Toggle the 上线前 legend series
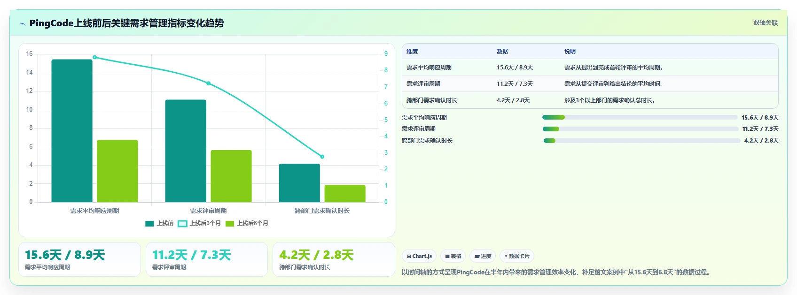 pyautogui.click(x=159, y=224)
